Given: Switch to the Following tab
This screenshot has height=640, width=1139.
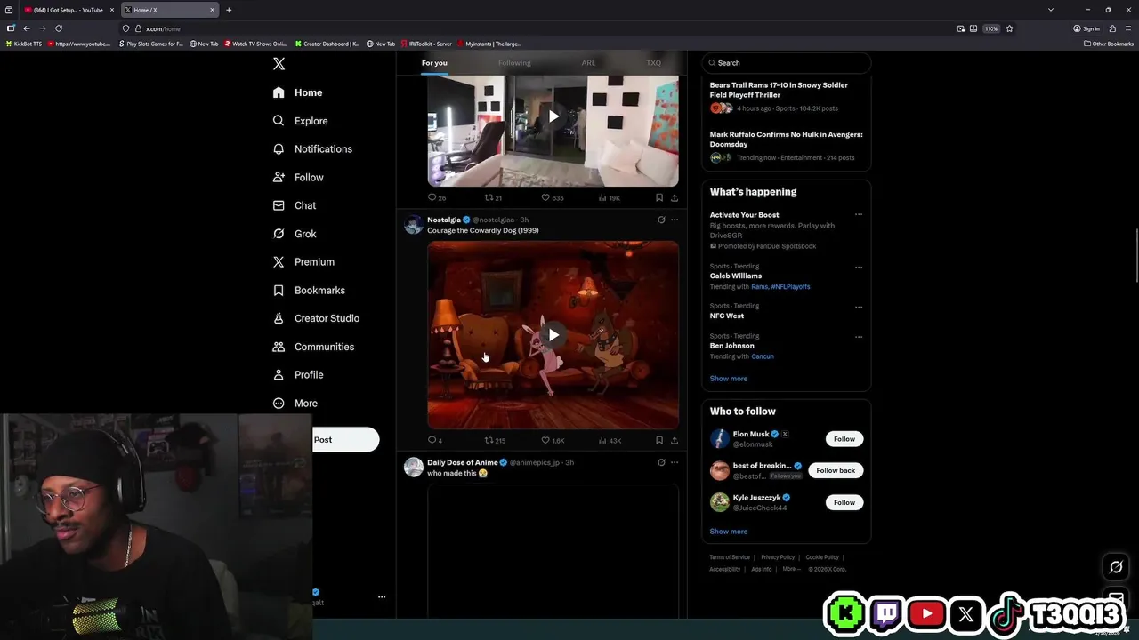Looking at the screenshot, I should click(514, 63).
